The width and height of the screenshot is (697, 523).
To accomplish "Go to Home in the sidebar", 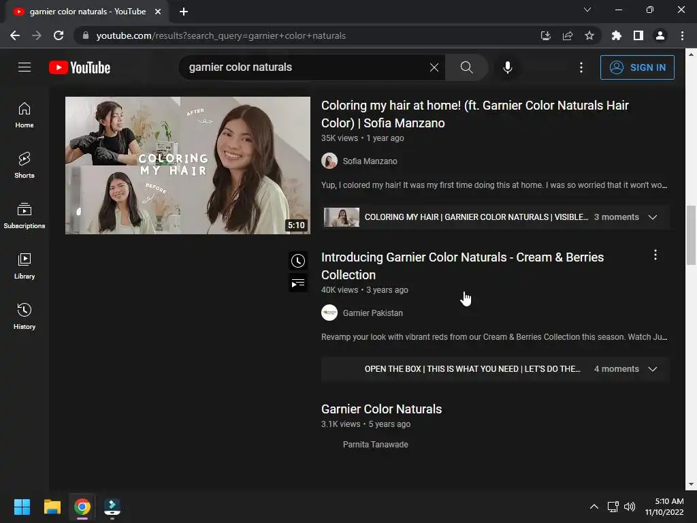I will pyautogui.click(x=25, y=114).
